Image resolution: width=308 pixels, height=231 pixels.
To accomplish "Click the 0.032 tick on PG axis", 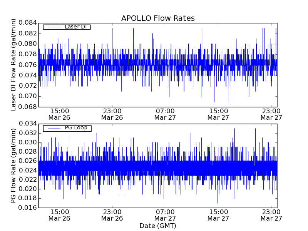I will [x=28, y=133].
